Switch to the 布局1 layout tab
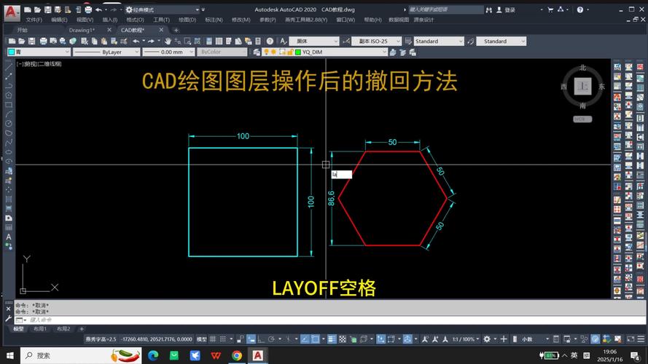The image size is (648, 364). point(40,329)
